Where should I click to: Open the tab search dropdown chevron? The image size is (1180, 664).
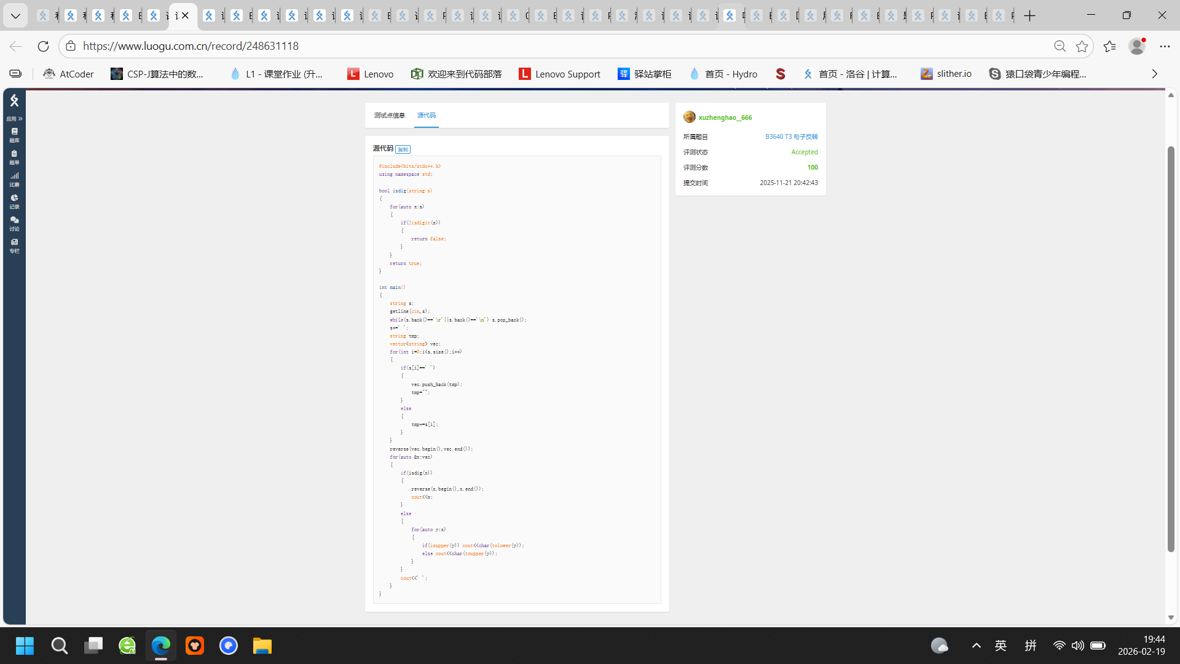pyautogui.click(x=15, y=15)
